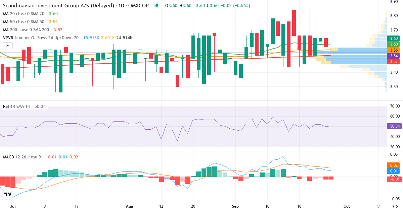403x211 pixels.
Task: Click the purple 50.34 RSI axis label
Action: click(x=394, y=126)
